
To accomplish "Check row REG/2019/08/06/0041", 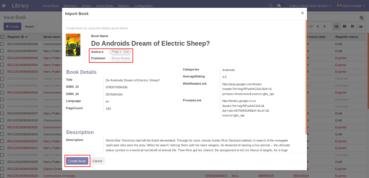I will tap(2, 86).
